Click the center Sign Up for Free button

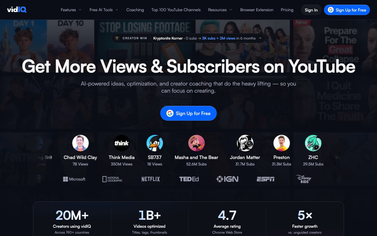(x=188, y=113)
